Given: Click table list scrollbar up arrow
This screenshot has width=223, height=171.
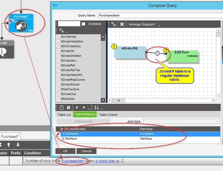Looking at the screenshot, I should click(x=103, y=37).
